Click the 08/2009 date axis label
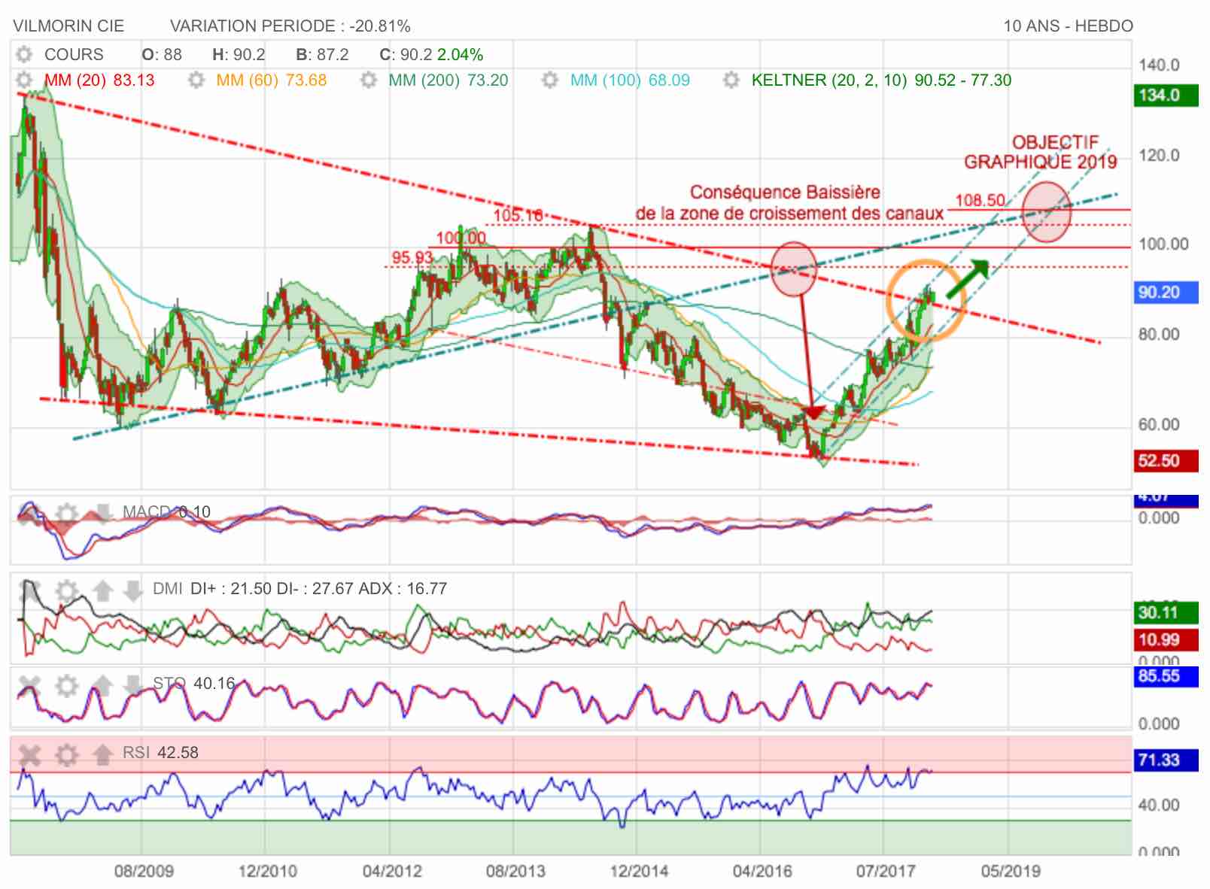The width and height of the screenshot is (1210, 889). 144,871
